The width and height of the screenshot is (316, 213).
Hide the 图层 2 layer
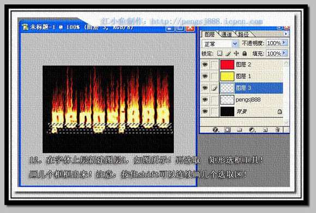pos(205,65)
